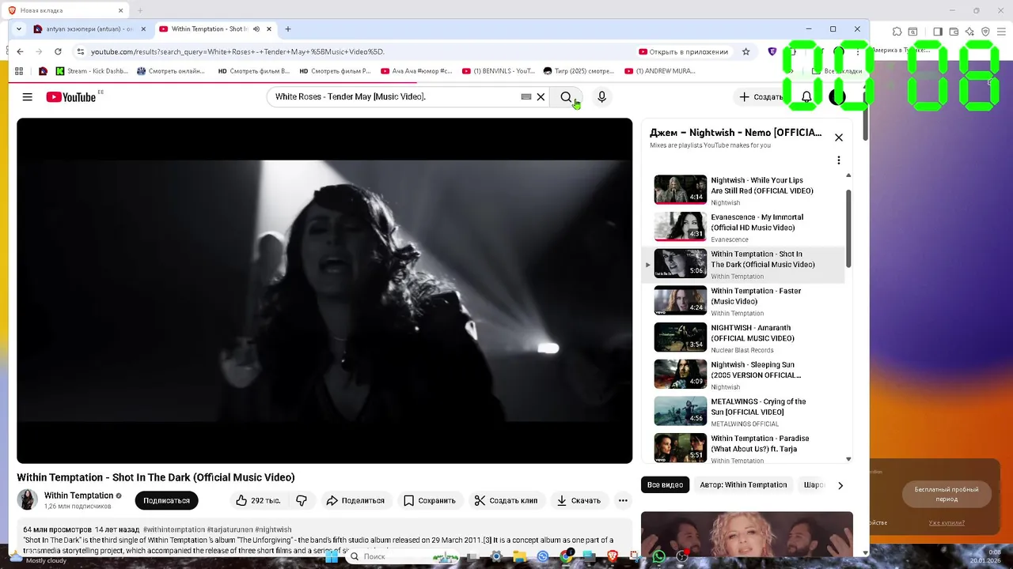Close the Nightwish mix playlist panel
The image size is (1013, 569).
[839, 138]
